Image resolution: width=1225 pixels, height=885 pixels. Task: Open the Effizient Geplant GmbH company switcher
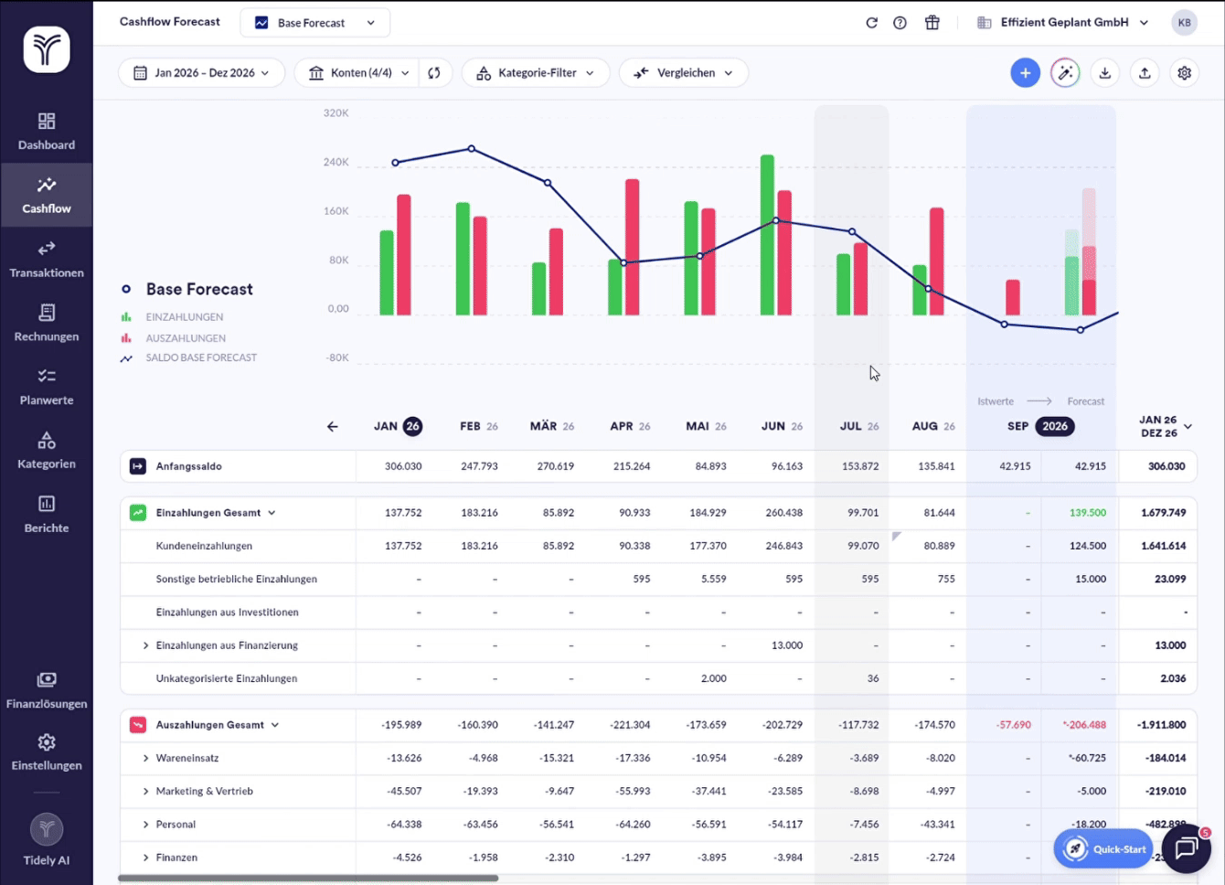(1063, 23)
